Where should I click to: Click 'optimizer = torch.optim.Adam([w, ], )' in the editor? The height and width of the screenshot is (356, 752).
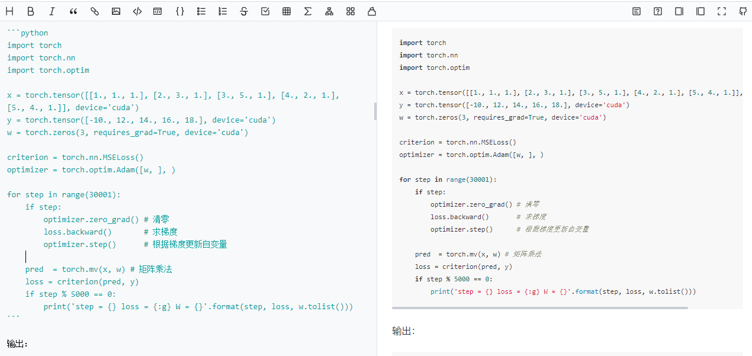[91, 169]
